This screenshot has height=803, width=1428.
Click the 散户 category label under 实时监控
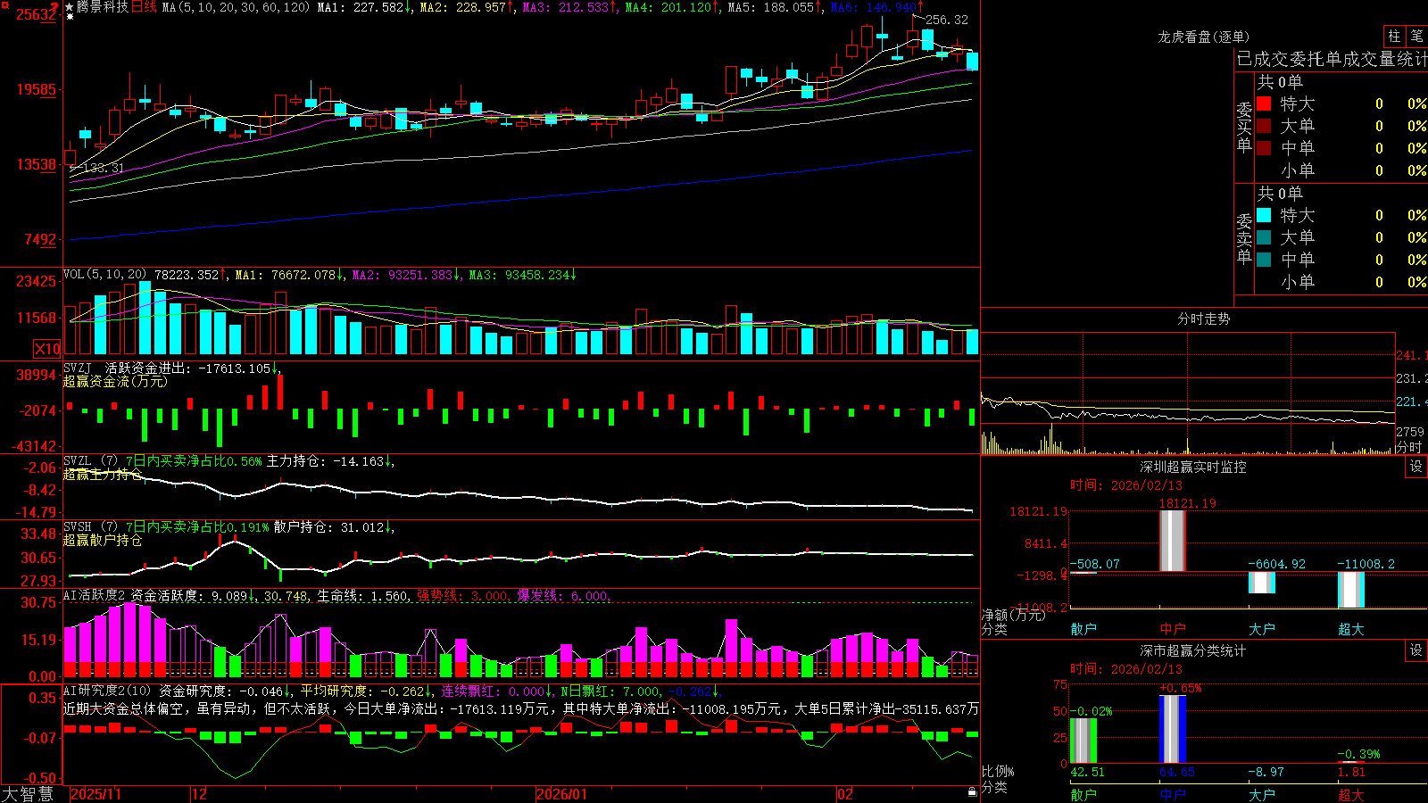[1083, 629]
